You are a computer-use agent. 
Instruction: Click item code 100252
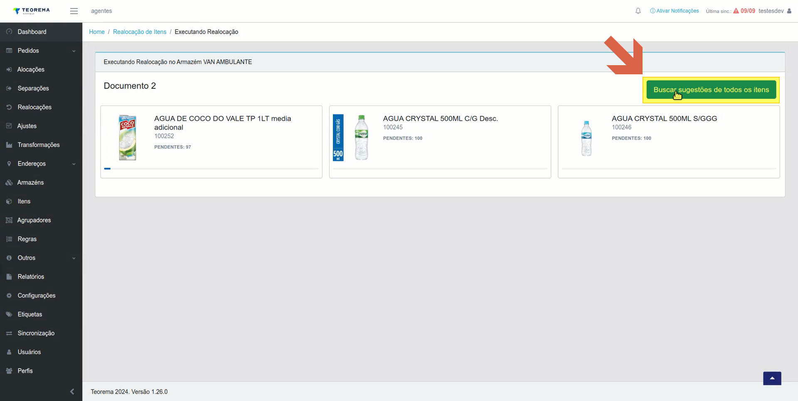[164, 136]
